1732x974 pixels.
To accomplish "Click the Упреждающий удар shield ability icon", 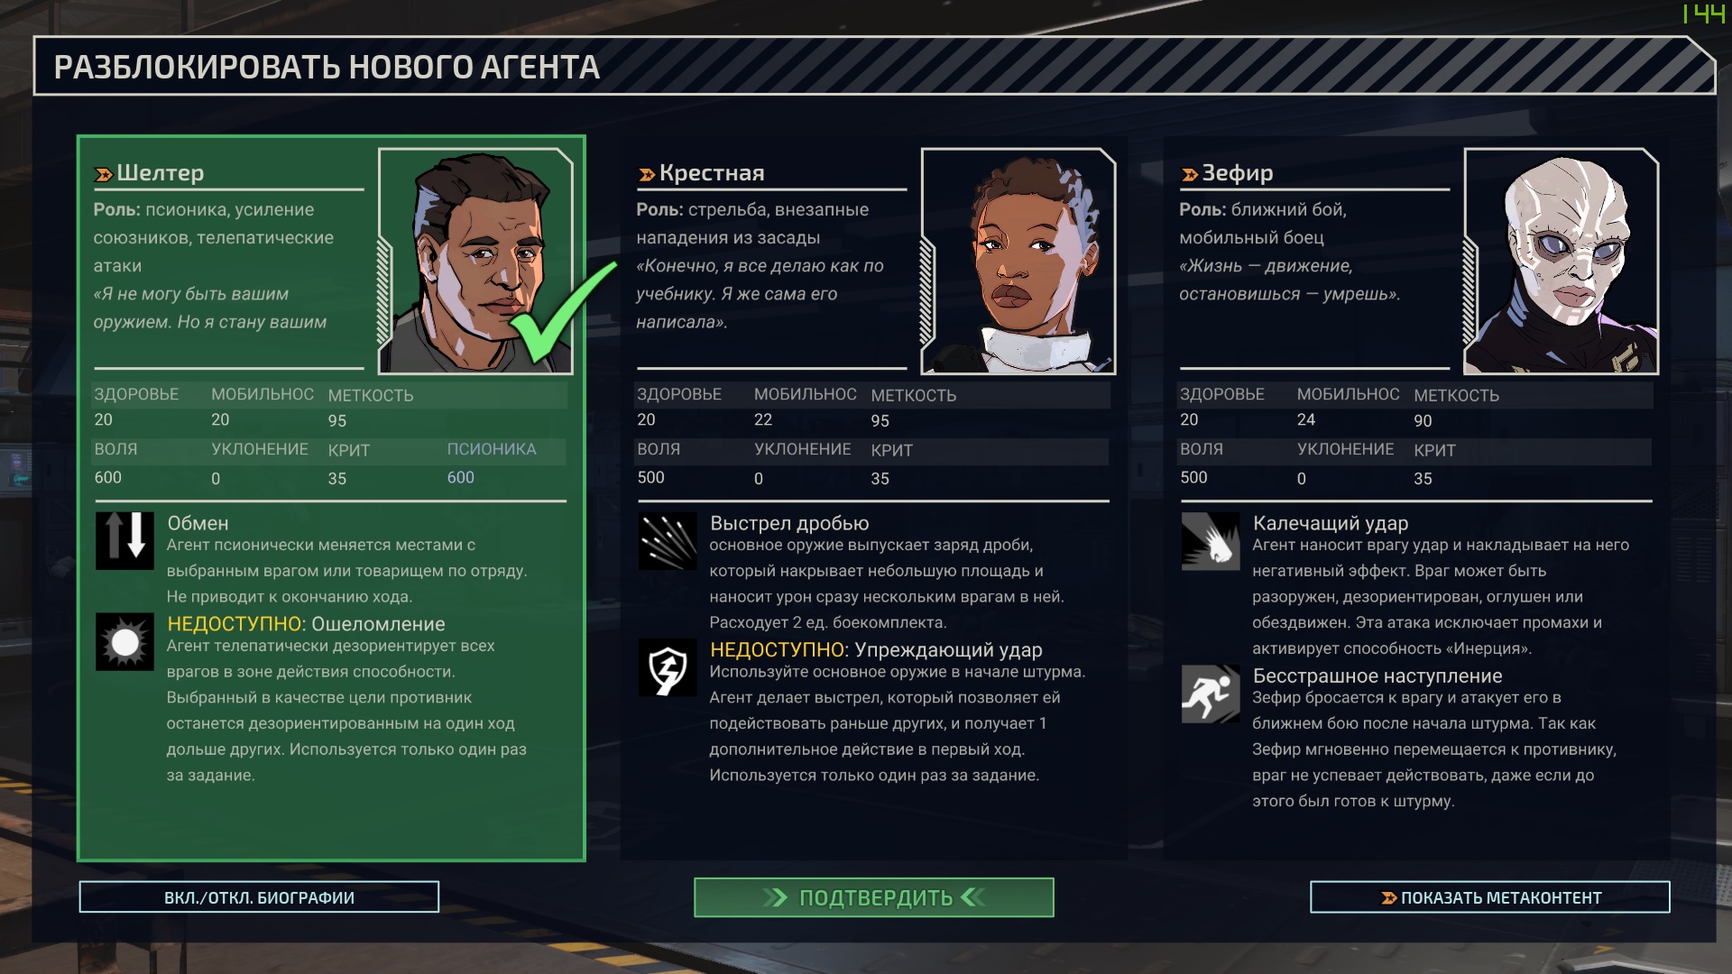I will [x=668, y=667].
